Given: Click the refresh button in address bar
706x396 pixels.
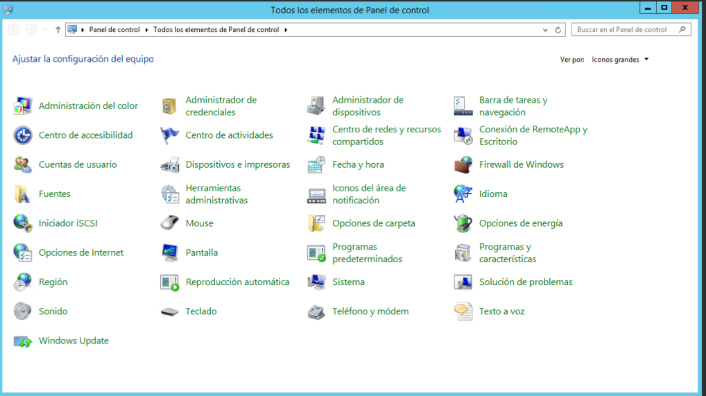Looking at the screenshot, I should click(558, 30).
